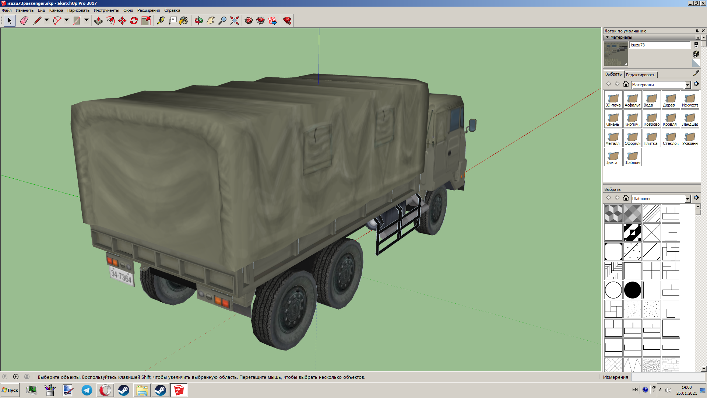Click the Zoom Extents tool
Image resolution: width=707 pixels, height=398 pixels.
coord(235,21)
